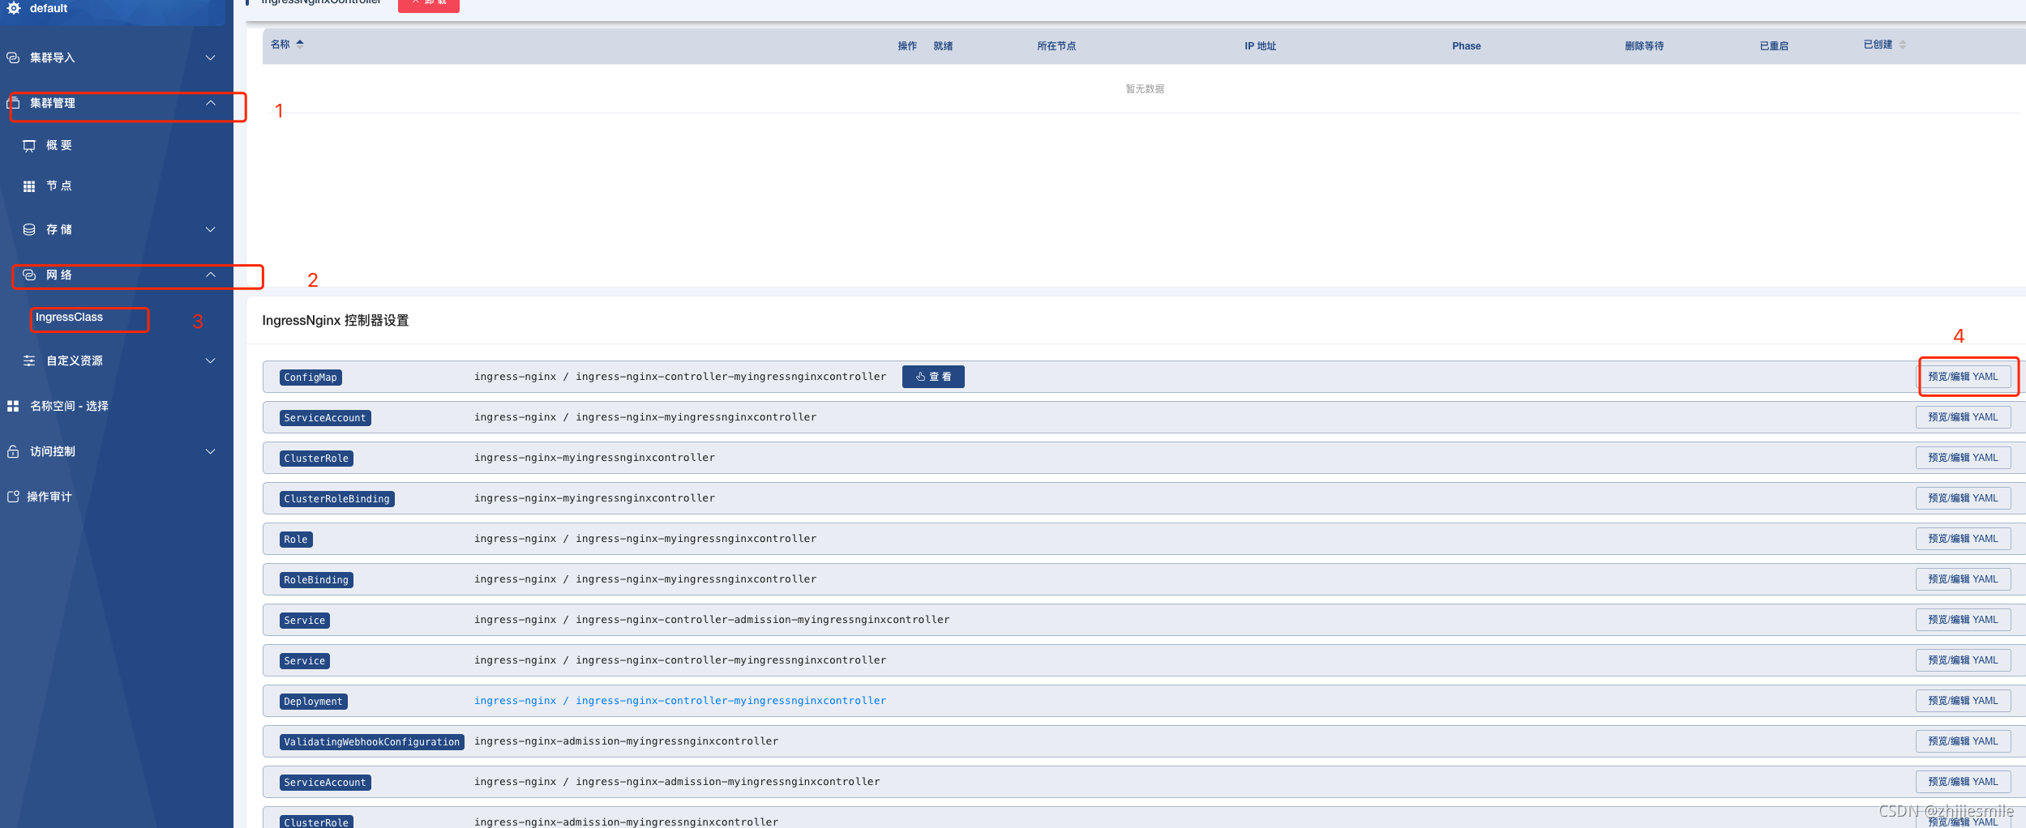
Task: Click ingress-nginx-admission-myingressnginxcontroller in ValidatingWebhookConfiguration row
Action: pos(626,741)
